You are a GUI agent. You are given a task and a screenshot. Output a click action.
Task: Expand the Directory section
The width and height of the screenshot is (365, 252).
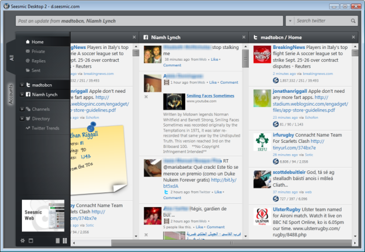coord(22,119)
